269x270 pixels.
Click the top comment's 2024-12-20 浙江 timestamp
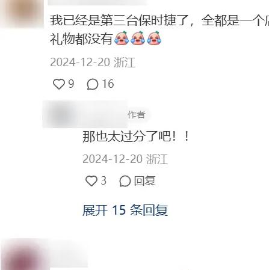pyautogui.click(x=93, y=63)
